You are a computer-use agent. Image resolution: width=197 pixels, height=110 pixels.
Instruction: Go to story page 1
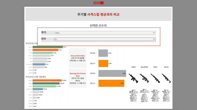click(x=95, y=3)
